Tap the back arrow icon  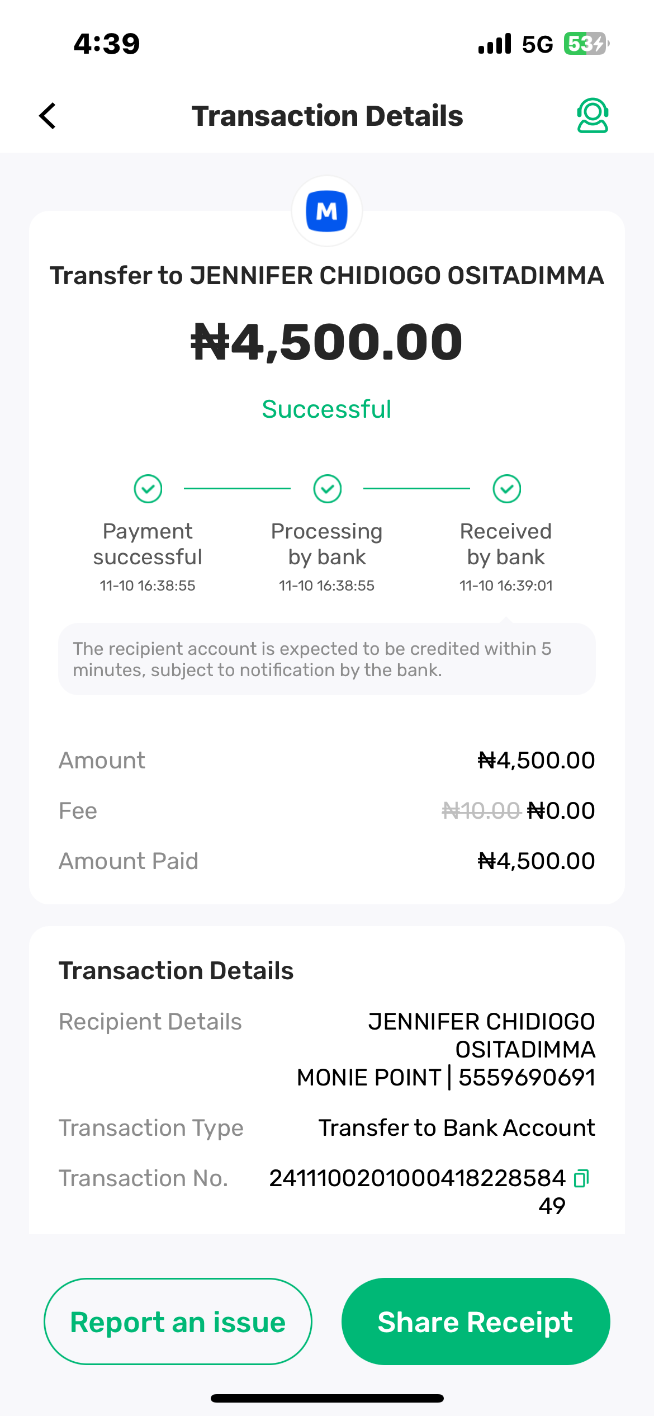[x=48, y=116]
